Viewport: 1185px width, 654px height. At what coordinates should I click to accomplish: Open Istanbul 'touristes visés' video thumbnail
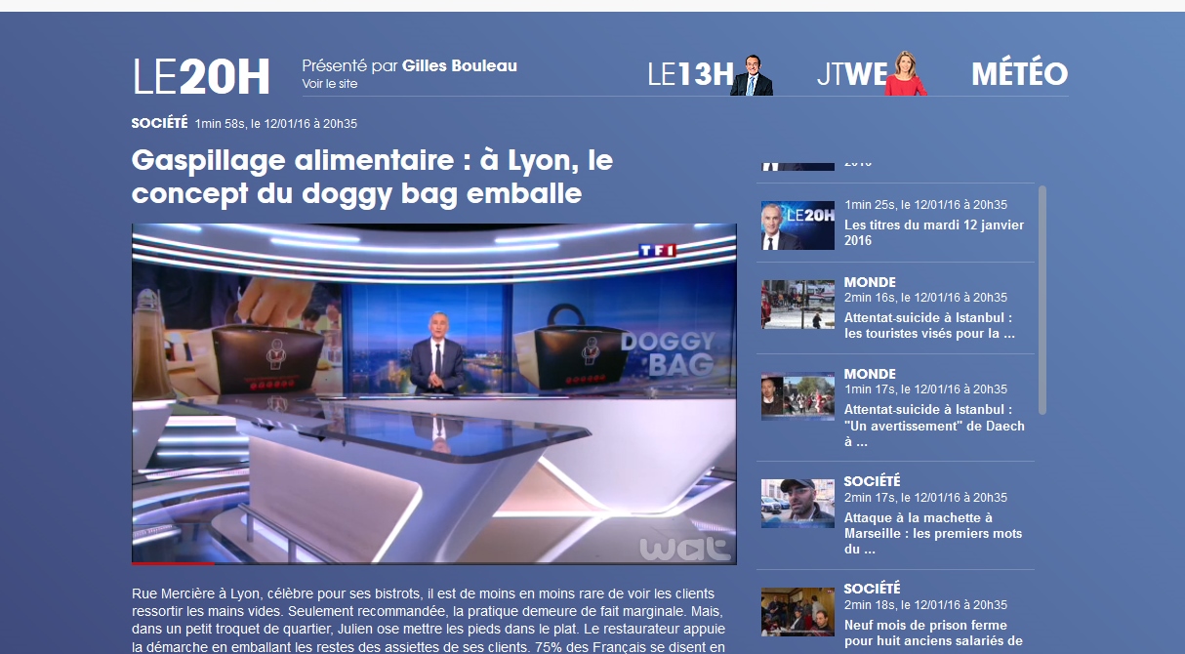point(797,305)
